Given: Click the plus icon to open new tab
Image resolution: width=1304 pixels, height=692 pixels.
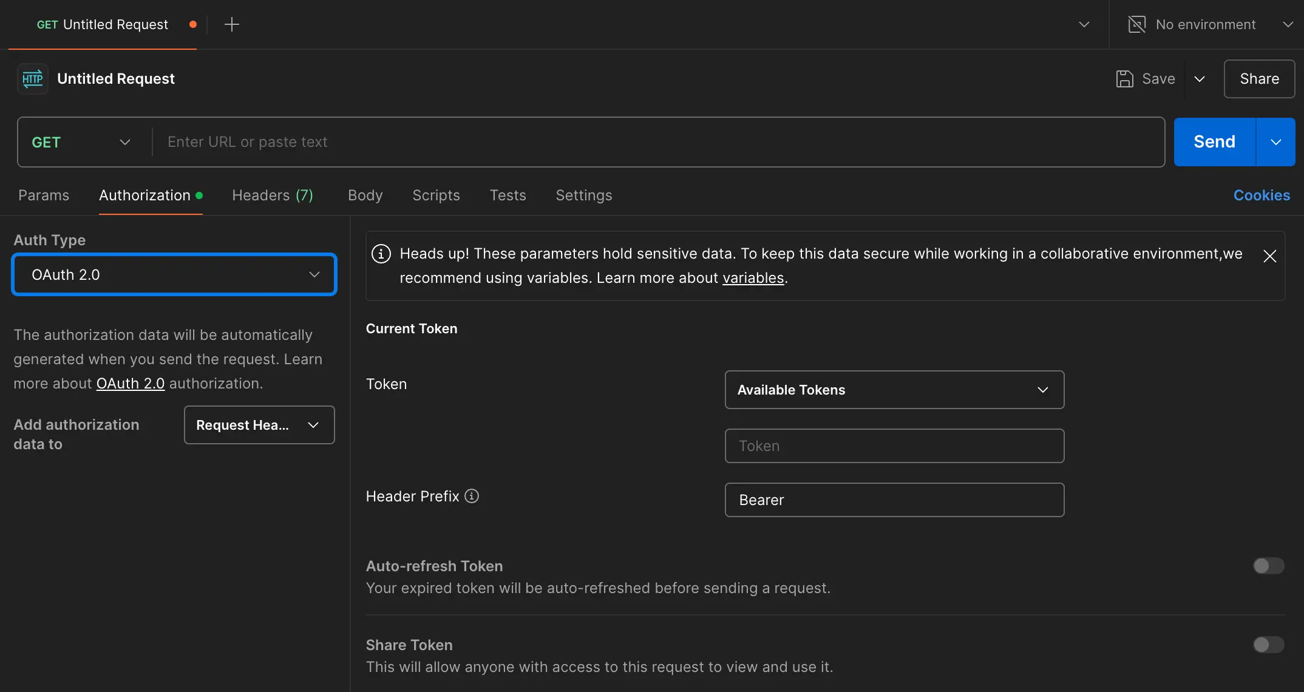Looking at the screenshot, I should 231,24.
